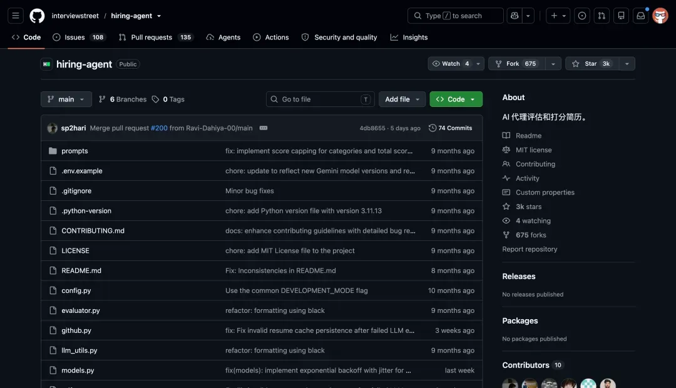The height and width of the screenshot is (388, 676).
Task: Go to GitHub homepage via Octocat logo
Action: (37, 16)
